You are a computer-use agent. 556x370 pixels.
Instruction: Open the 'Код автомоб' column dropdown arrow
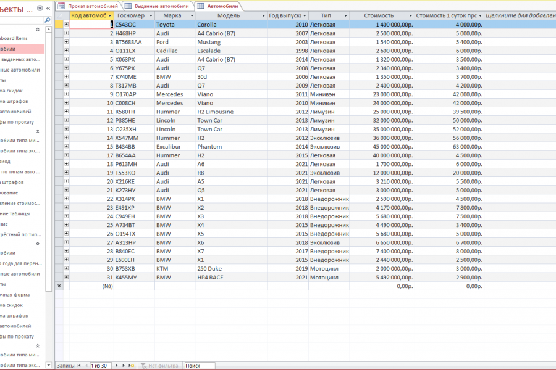[x=110, y=15]
